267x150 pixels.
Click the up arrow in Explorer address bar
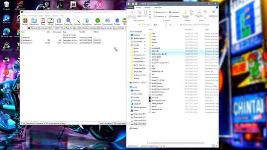(x=139, y=25)
